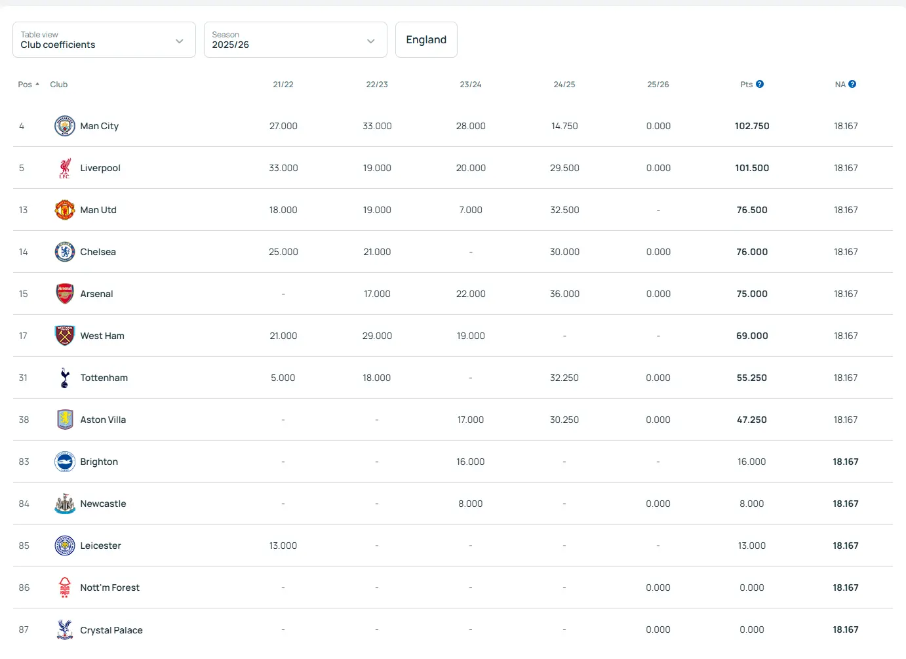Click Liverpool's 29.500 value for 24/25
Screen dimensions: 906x659
(564, 168)
